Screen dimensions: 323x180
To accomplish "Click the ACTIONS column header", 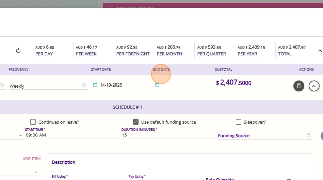I will click(x=306, y=69).
